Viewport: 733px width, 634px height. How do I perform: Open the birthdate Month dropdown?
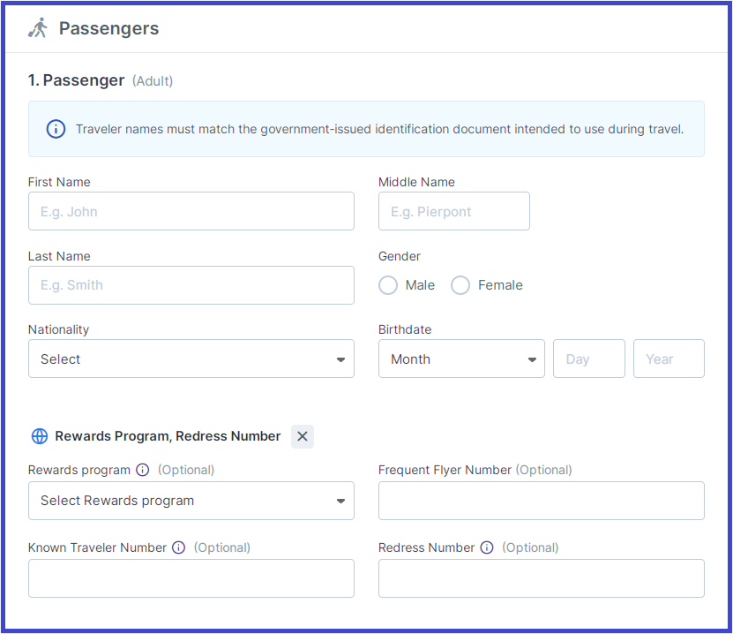(x=460, y=359)
